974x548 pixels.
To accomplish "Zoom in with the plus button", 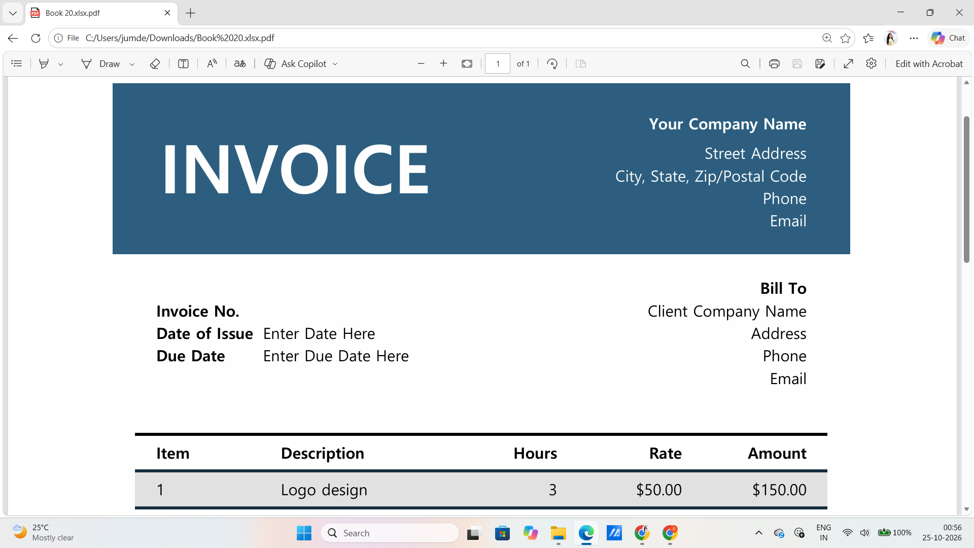I will click(x=443, y=64).
